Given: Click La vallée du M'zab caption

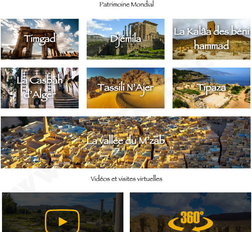Looking at the screenshot, I should (126, 141).
